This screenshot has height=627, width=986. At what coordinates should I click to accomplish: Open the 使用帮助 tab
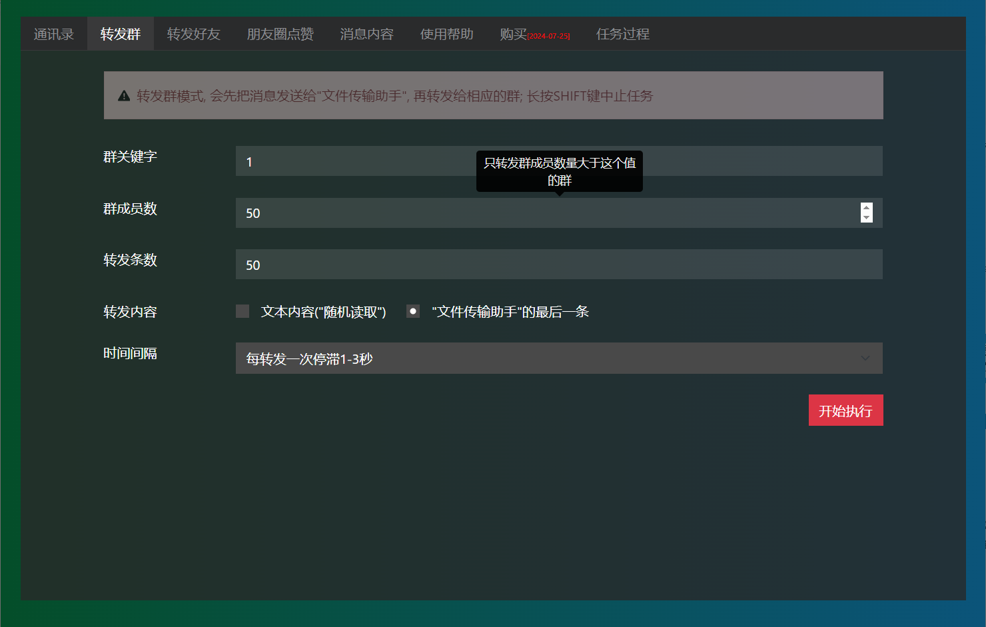pyautogui.click(x=446, y=34)
